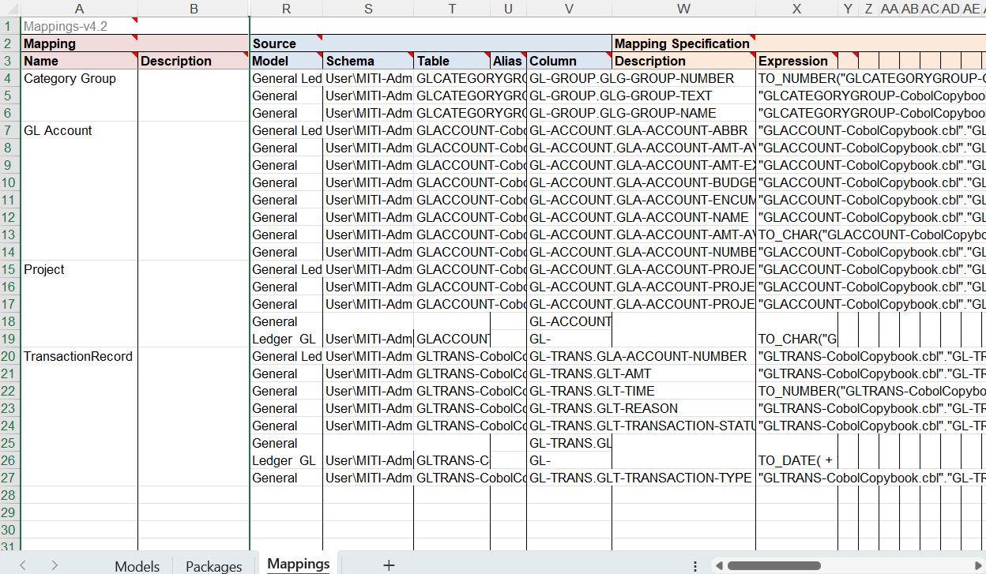This screenshot has width=986, height=574.
Task: Click 'Description' header in column B
Action: click(x=194, y=61)
